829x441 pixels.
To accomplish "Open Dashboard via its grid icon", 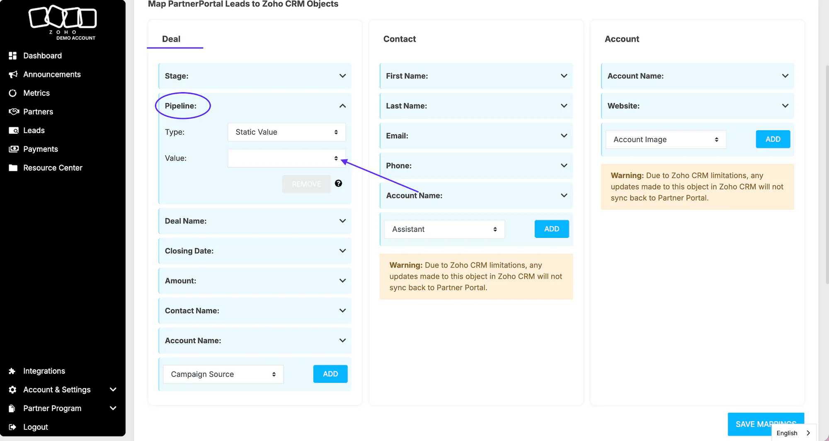I will (x=13, y=56).
